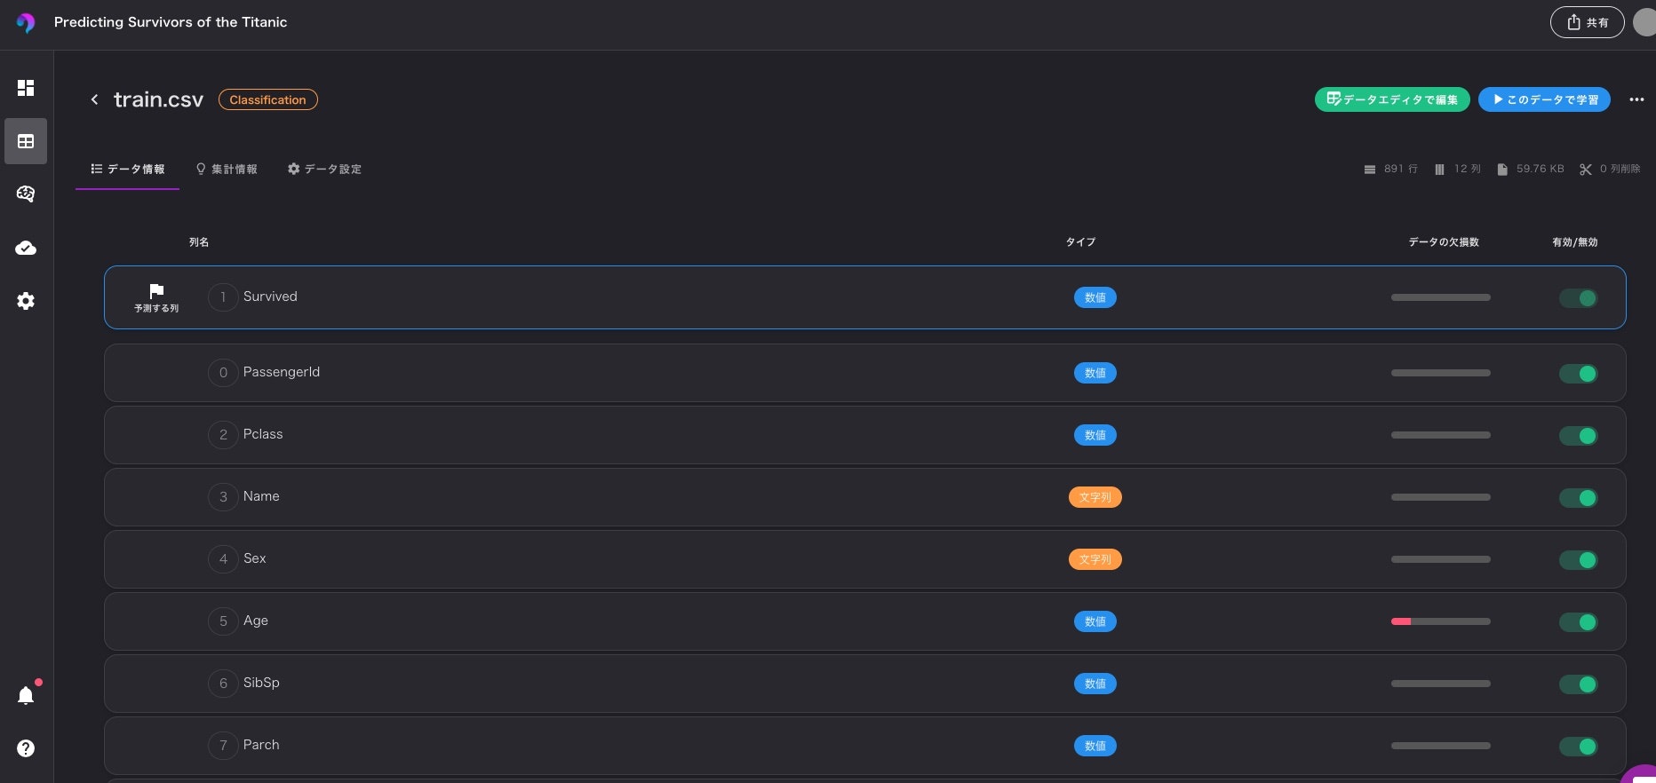Open the dashboard icon in sidebar
The width and height of the screenshot is (1656, 783).
click(26, 88)
